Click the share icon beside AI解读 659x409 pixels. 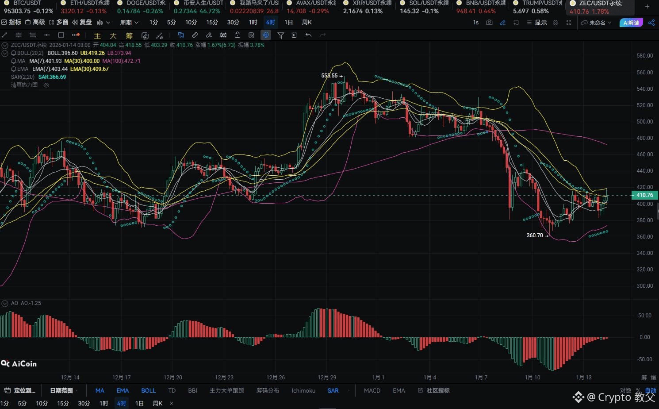[651, 23]
